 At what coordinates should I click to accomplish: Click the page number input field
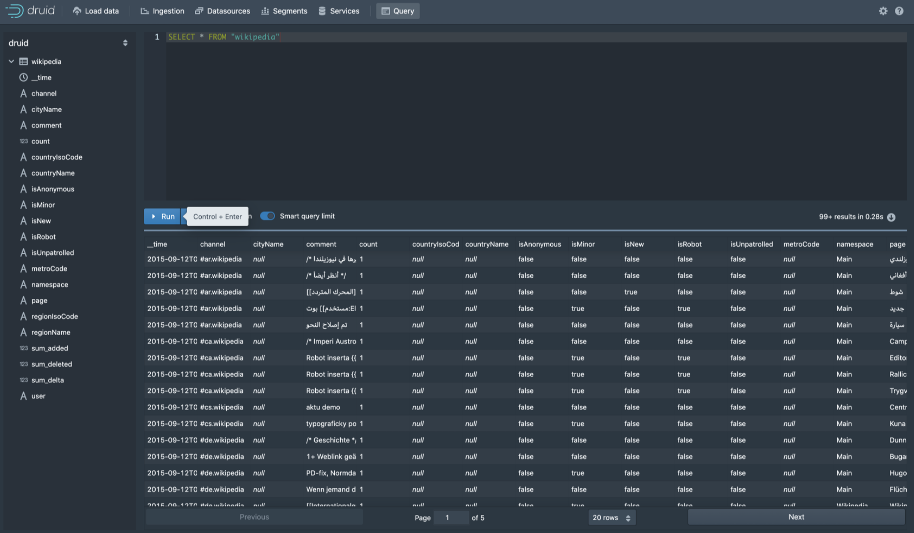(x=451, y=517)
